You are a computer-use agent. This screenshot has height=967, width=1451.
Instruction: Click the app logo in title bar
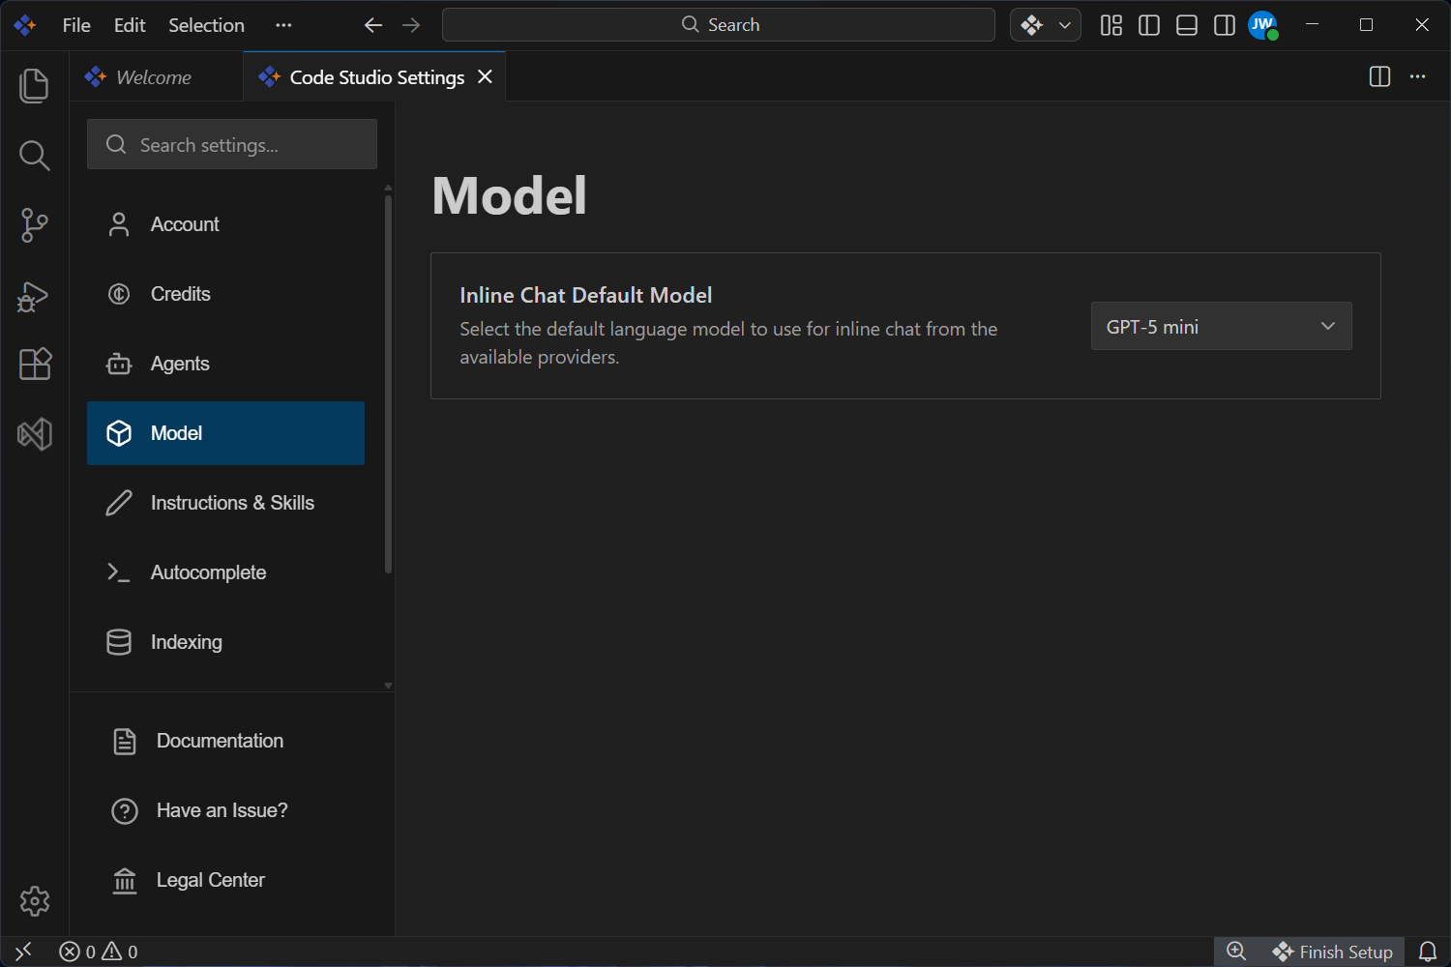pyautogui.click(x=25, y=25)
